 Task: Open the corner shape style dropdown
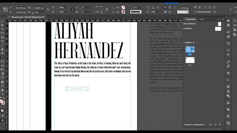pyautogui.click(x=190, y=12)
